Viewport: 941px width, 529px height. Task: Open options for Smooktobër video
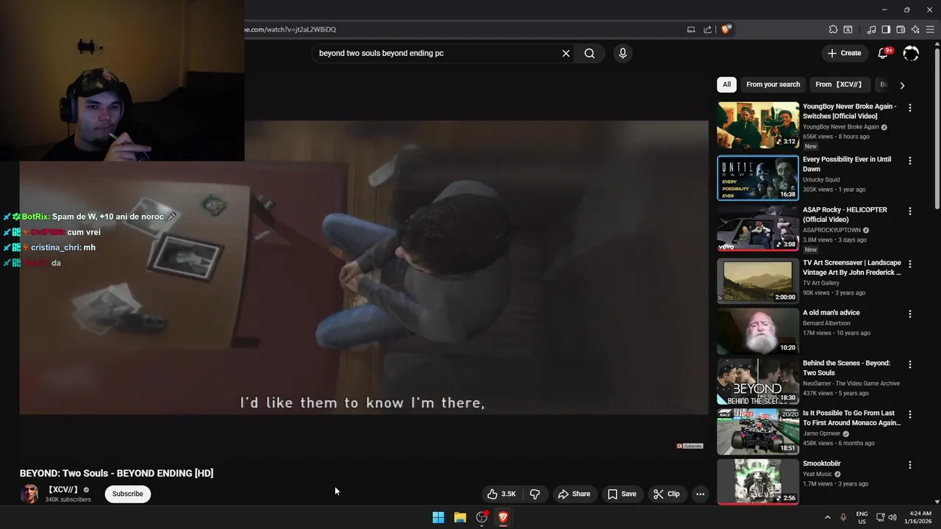pyautogui.click(x=910, y=465)
